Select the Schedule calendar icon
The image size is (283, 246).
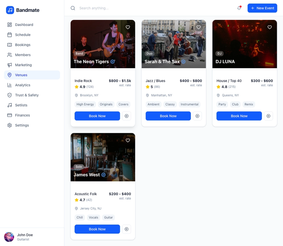(x=10, y=35)
